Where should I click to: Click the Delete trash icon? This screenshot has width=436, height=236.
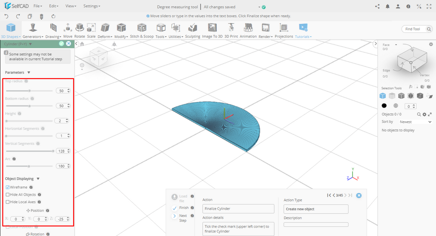point(41,17)
